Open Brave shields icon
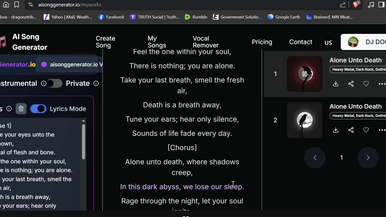 coord(356,5)
